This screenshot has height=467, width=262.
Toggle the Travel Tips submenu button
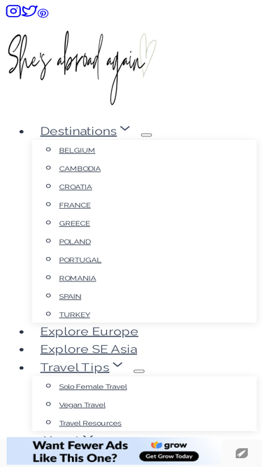139,371
